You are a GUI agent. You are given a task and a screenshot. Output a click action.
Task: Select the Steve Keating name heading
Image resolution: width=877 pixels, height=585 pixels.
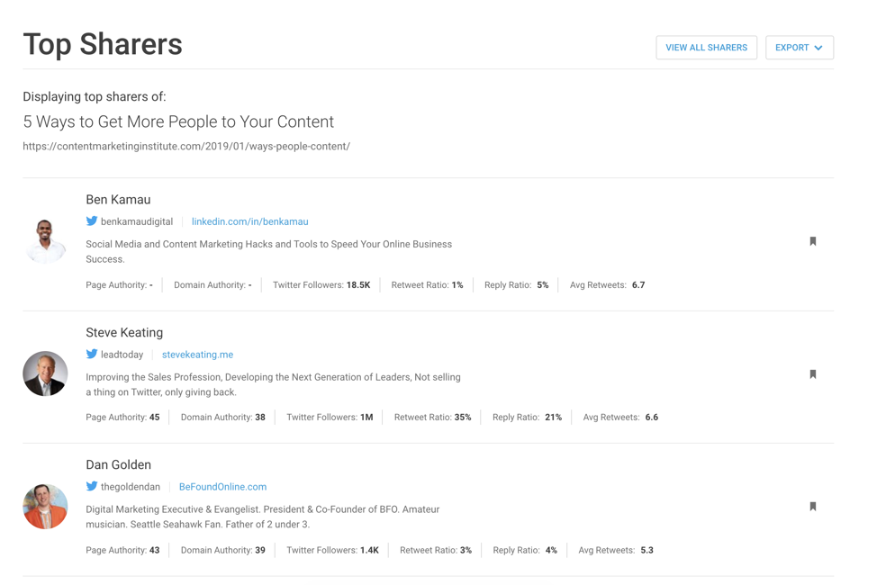pyautogui.click(x=124, y=332)
